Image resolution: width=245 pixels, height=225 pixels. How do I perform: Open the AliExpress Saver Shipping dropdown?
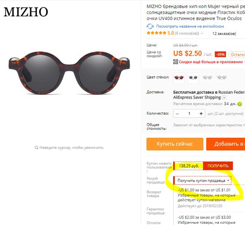[224, 98]
